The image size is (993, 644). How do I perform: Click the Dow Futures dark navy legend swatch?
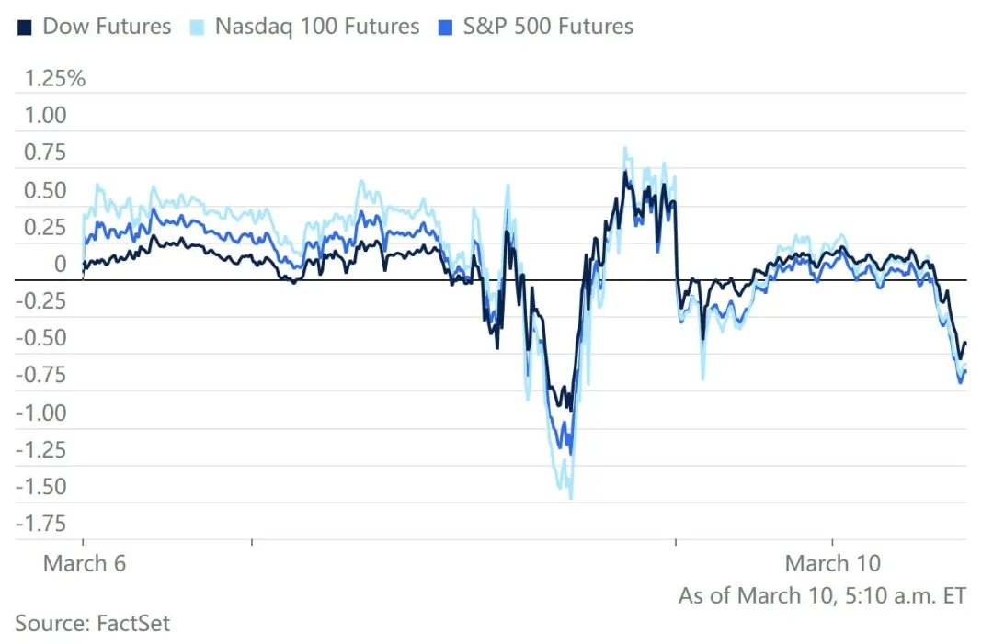(25, 27)
